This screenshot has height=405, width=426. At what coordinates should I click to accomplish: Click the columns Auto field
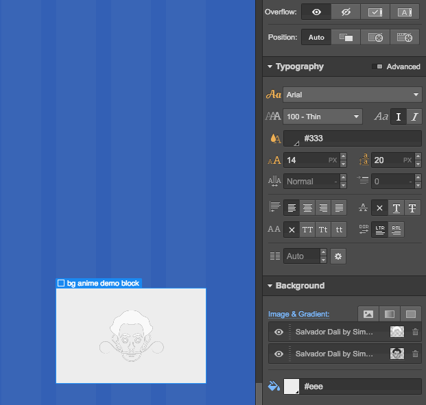click(302, 256)
